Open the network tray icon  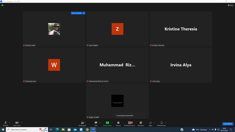point(218,129)
